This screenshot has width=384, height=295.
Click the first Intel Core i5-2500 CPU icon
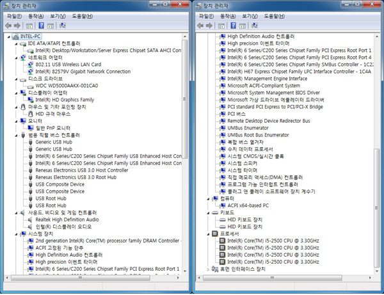pos(222,241)
